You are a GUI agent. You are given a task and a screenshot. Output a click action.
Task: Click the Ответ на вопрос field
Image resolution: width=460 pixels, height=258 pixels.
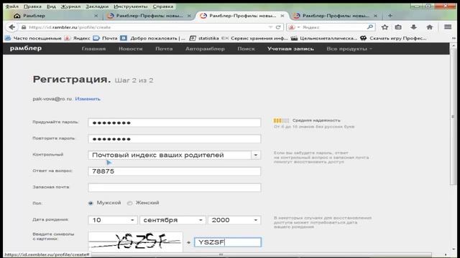174,171
